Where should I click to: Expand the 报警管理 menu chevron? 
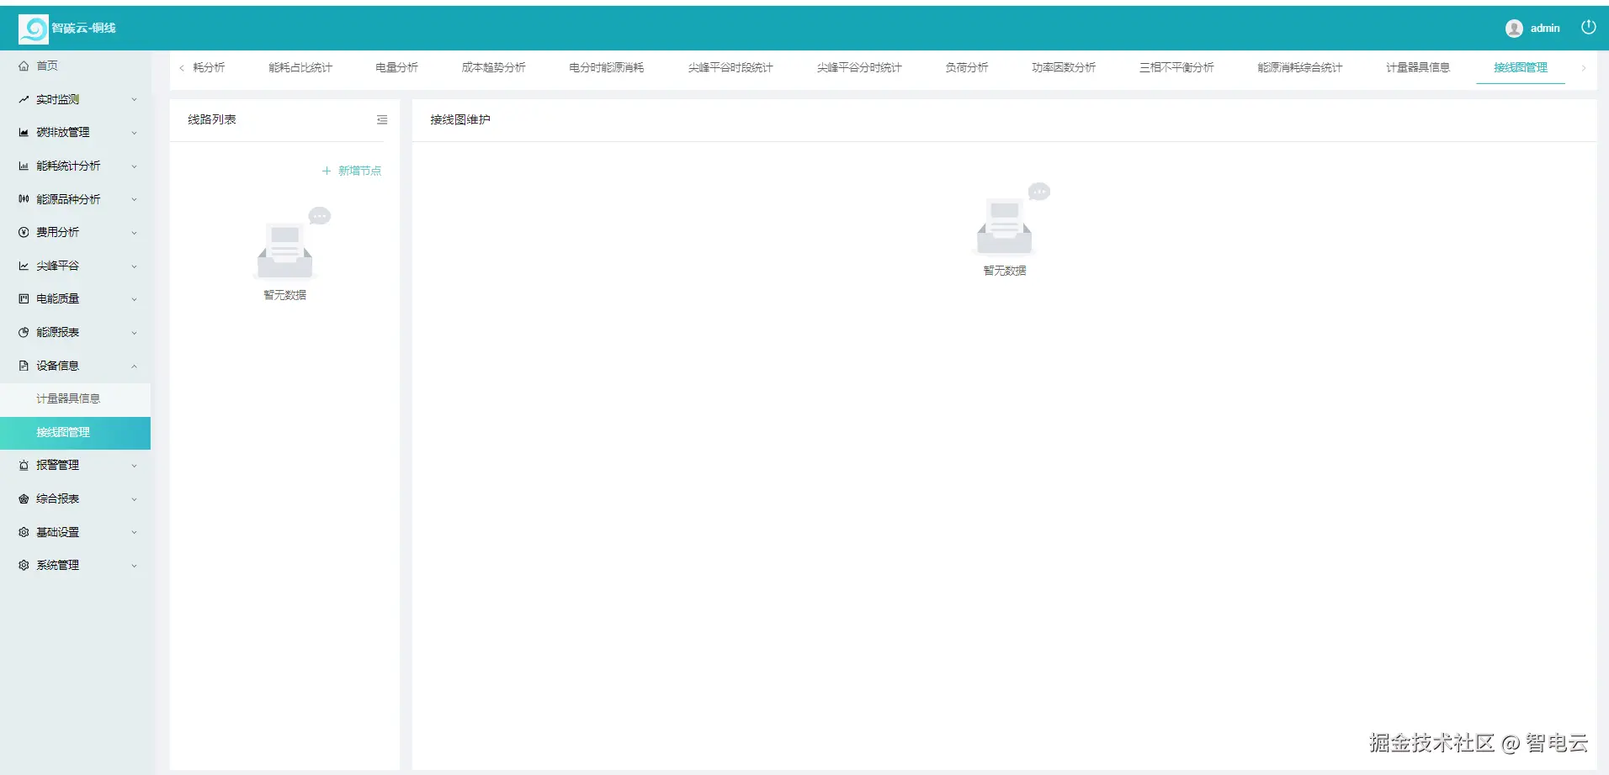pos(134,466)
